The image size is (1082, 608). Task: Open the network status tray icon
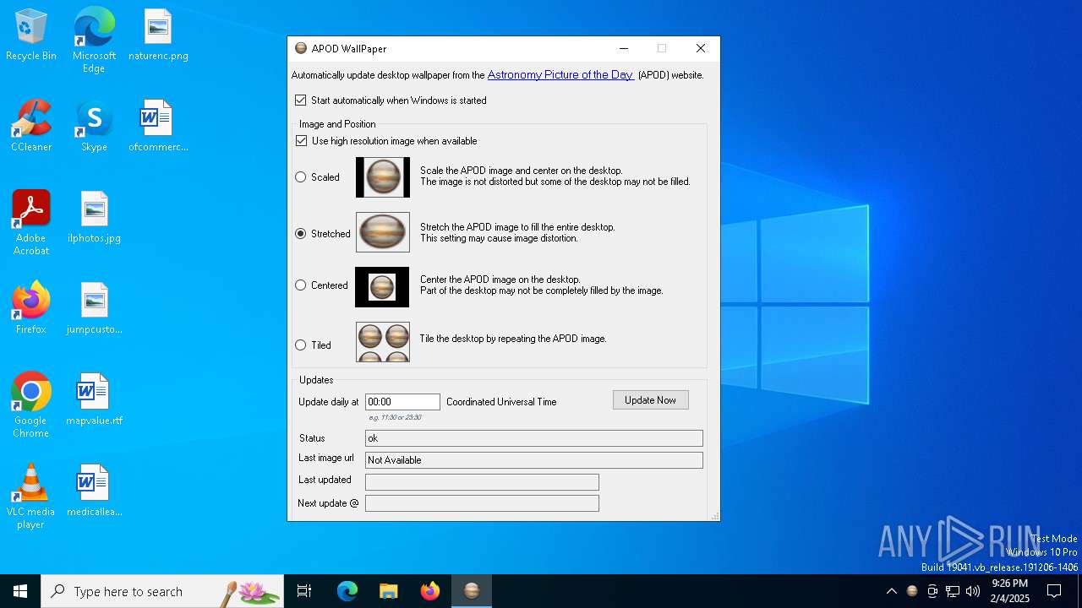[x=953, y=591]
